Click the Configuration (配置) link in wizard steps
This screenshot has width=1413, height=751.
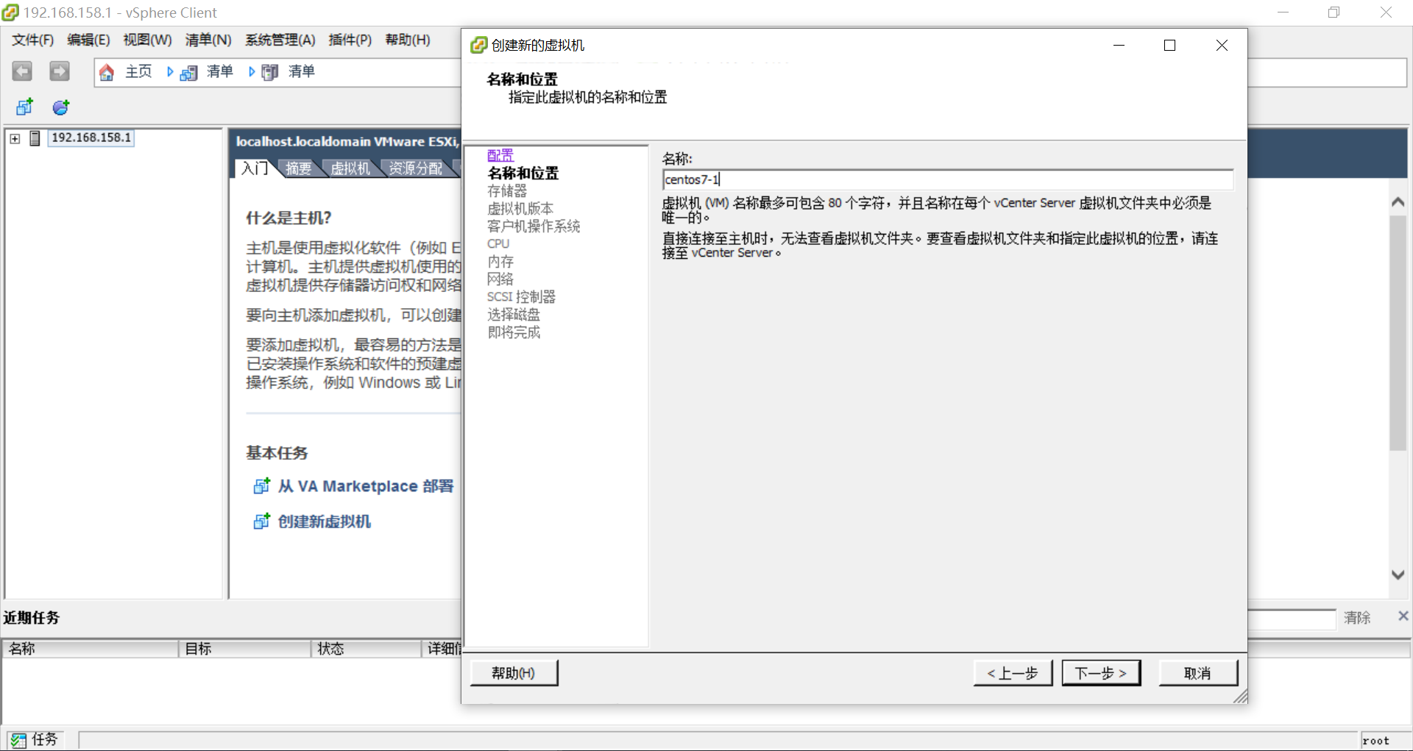(500, 155)
